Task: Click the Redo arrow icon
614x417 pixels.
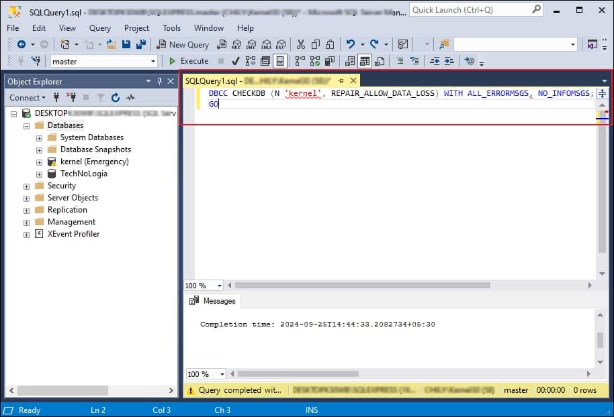Action: point(374,44)
